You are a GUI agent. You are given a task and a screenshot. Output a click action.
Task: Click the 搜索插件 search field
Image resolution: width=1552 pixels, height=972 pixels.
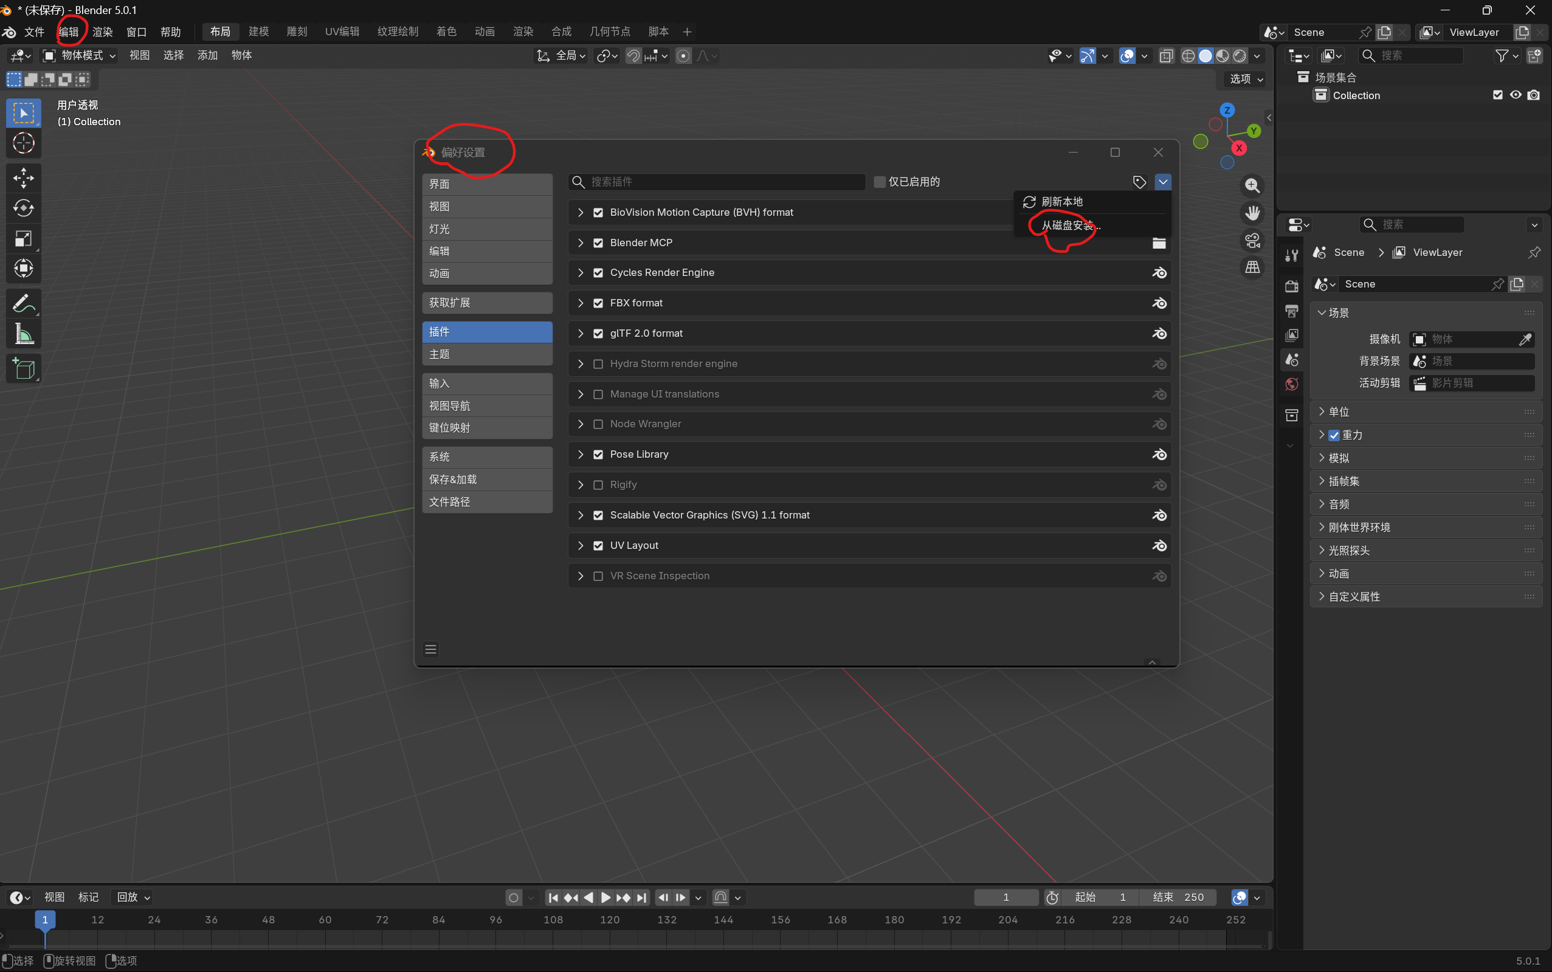click(717, 182)
